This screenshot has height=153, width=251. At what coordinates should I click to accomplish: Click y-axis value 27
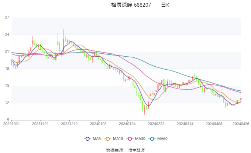click(7, 17)
